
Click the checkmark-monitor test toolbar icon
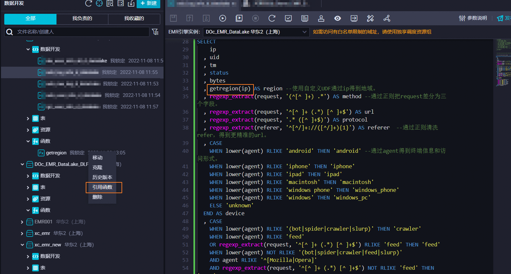[288, 18]
